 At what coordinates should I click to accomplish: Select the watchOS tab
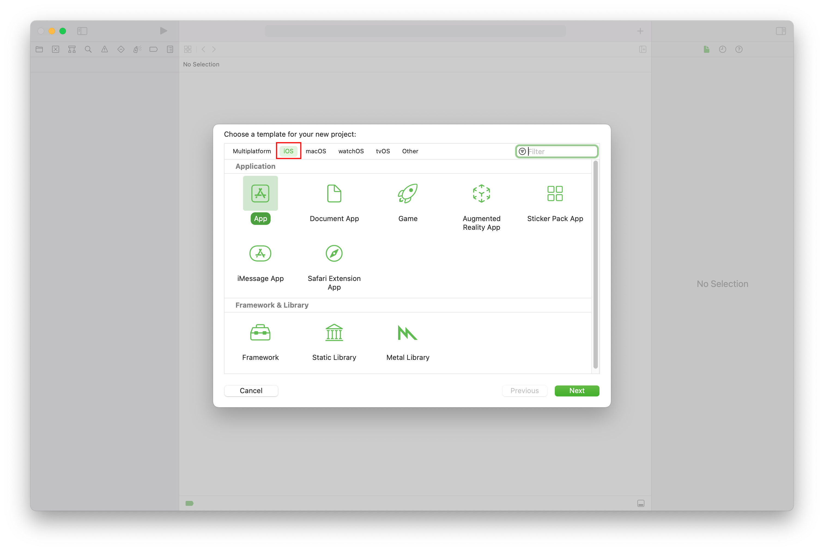point(351,151)
